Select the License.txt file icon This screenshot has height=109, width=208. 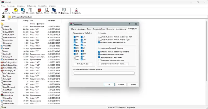2,43
